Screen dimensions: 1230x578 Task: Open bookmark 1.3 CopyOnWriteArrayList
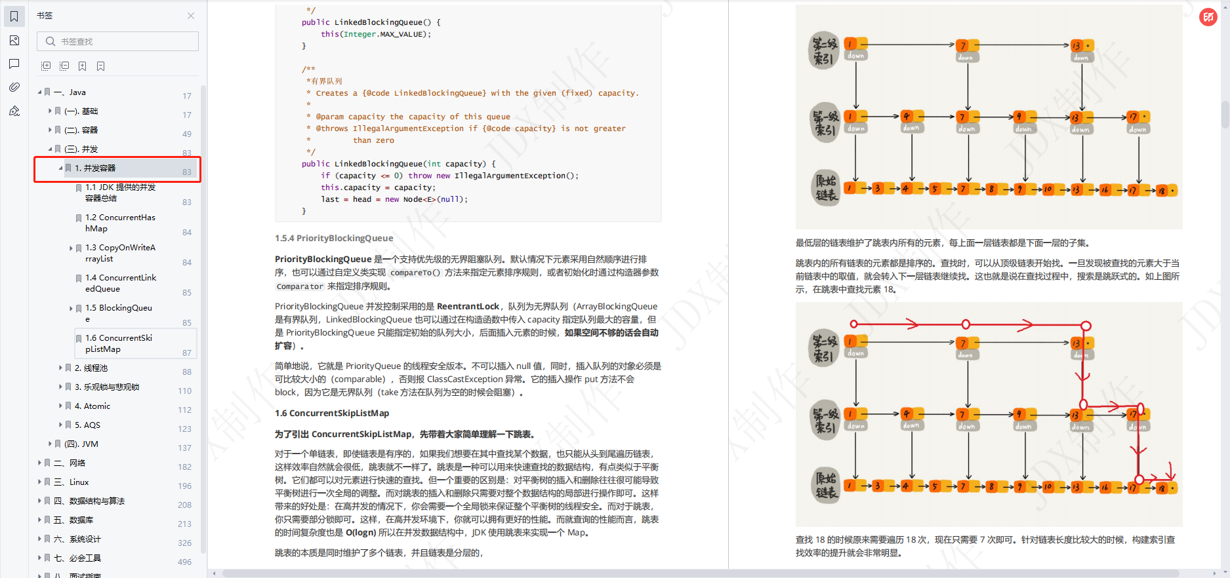tap(121, 253)
